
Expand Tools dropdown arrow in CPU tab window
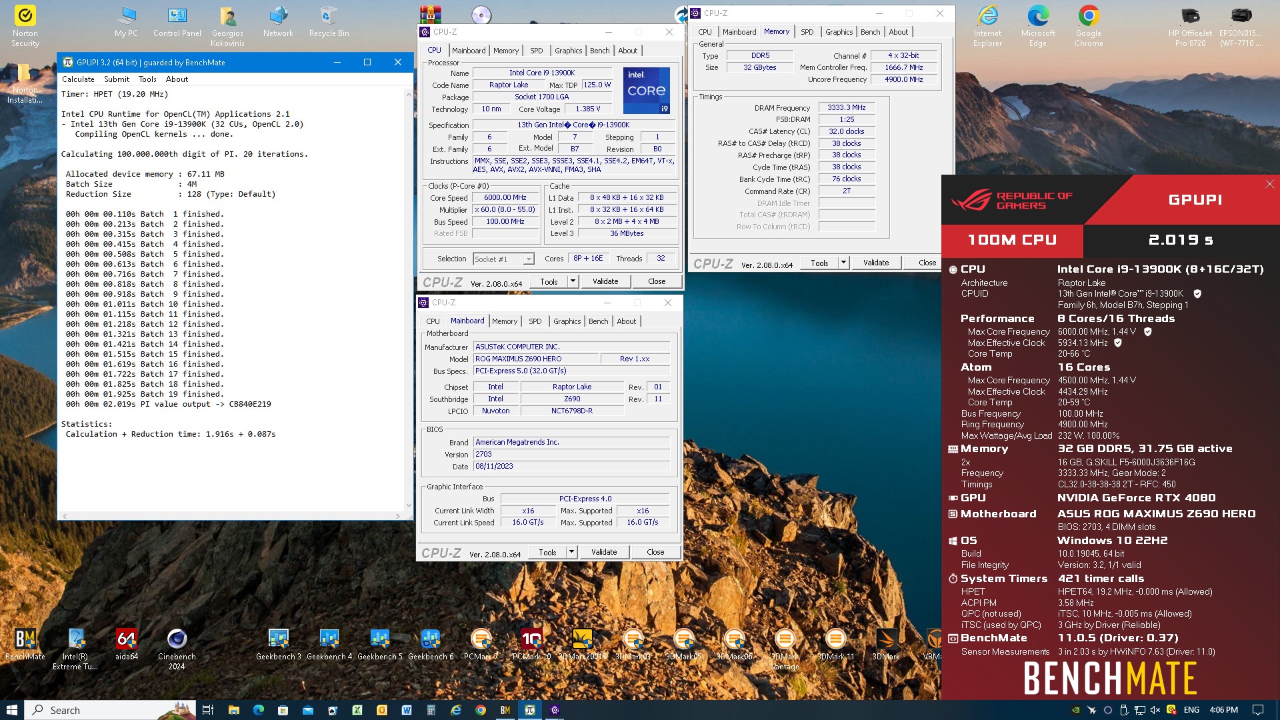(x=573, y=281)
